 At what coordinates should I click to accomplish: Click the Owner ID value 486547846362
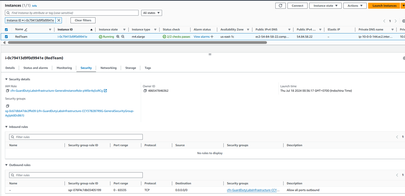tap(158, 91)
